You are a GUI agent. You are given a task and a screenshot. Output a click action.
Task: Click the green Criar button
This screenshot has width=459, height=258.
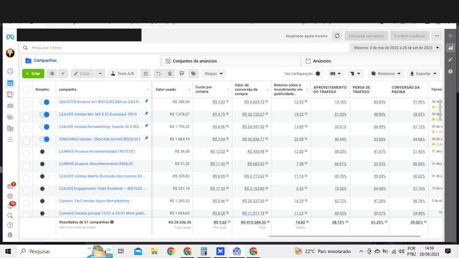33,74
